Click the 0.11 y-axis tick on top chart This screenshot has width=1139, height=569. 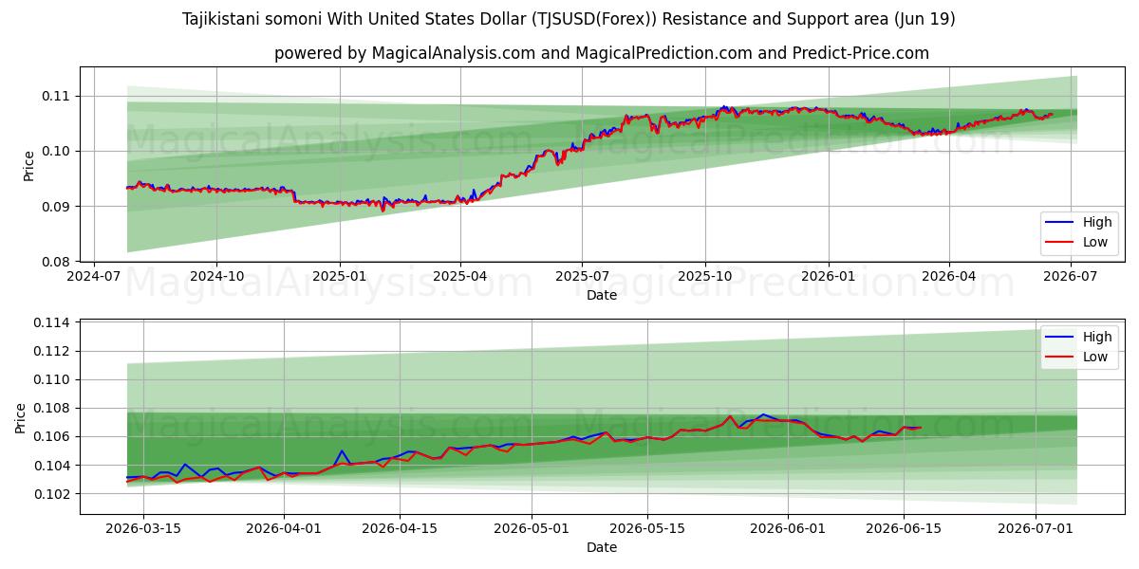(58, 96)
